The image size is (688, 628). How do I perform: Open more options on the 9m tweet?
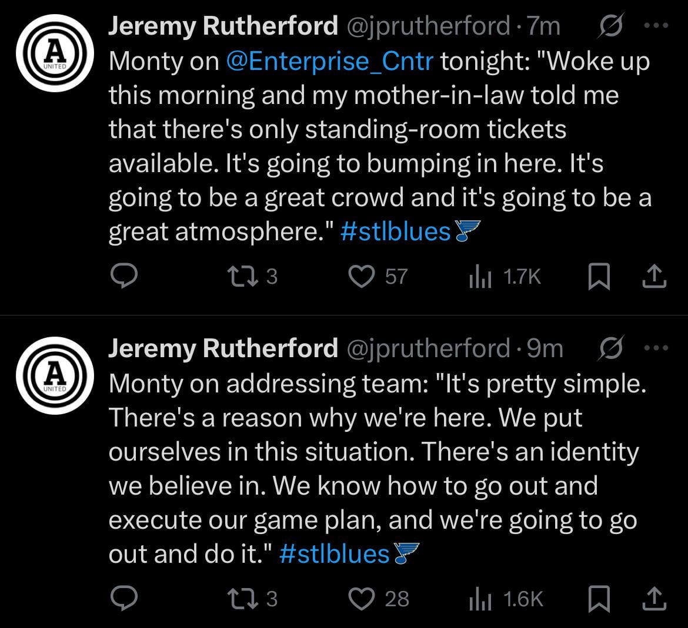(656, 348)
